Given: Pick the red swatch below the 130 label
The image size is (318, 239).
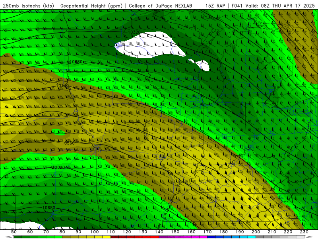Looking at the screenshot, I should tap(147, 237).
